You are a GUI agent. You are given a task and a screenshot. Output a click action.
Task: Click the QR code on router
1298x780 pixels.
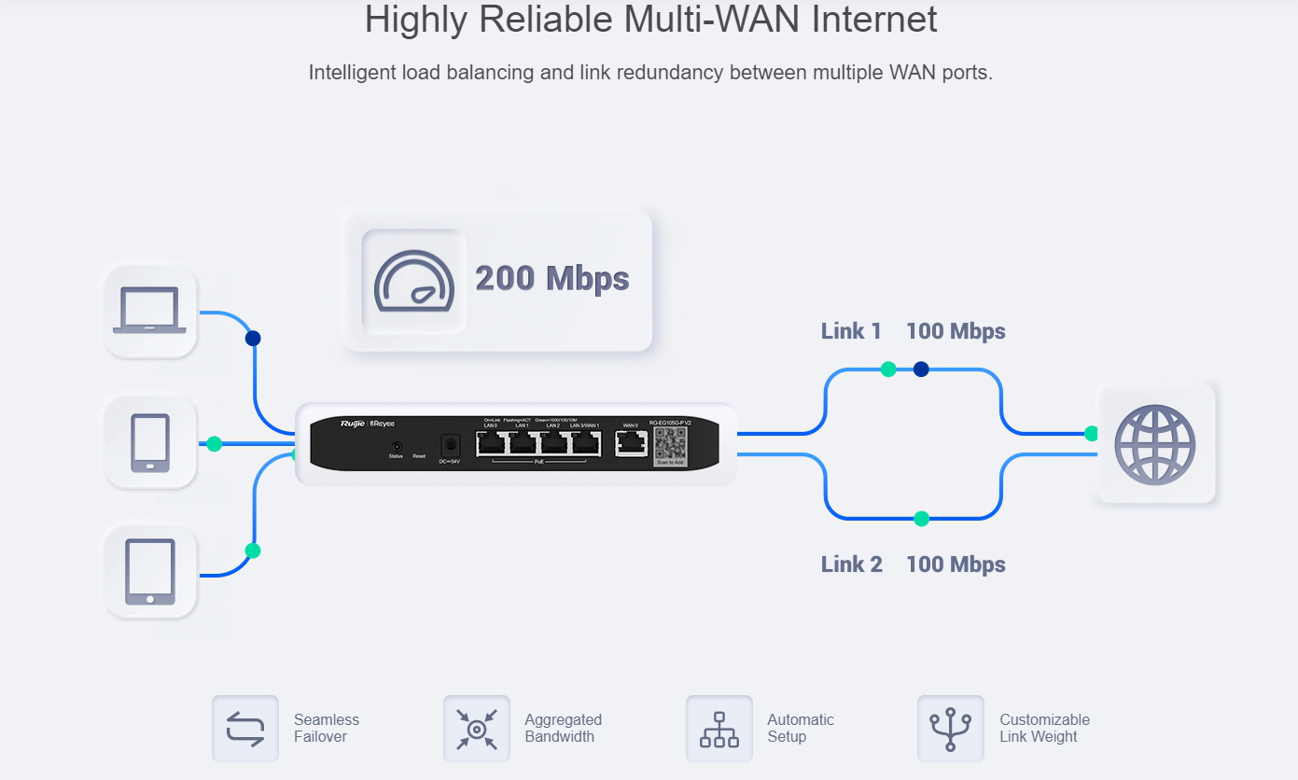(670, 443)
